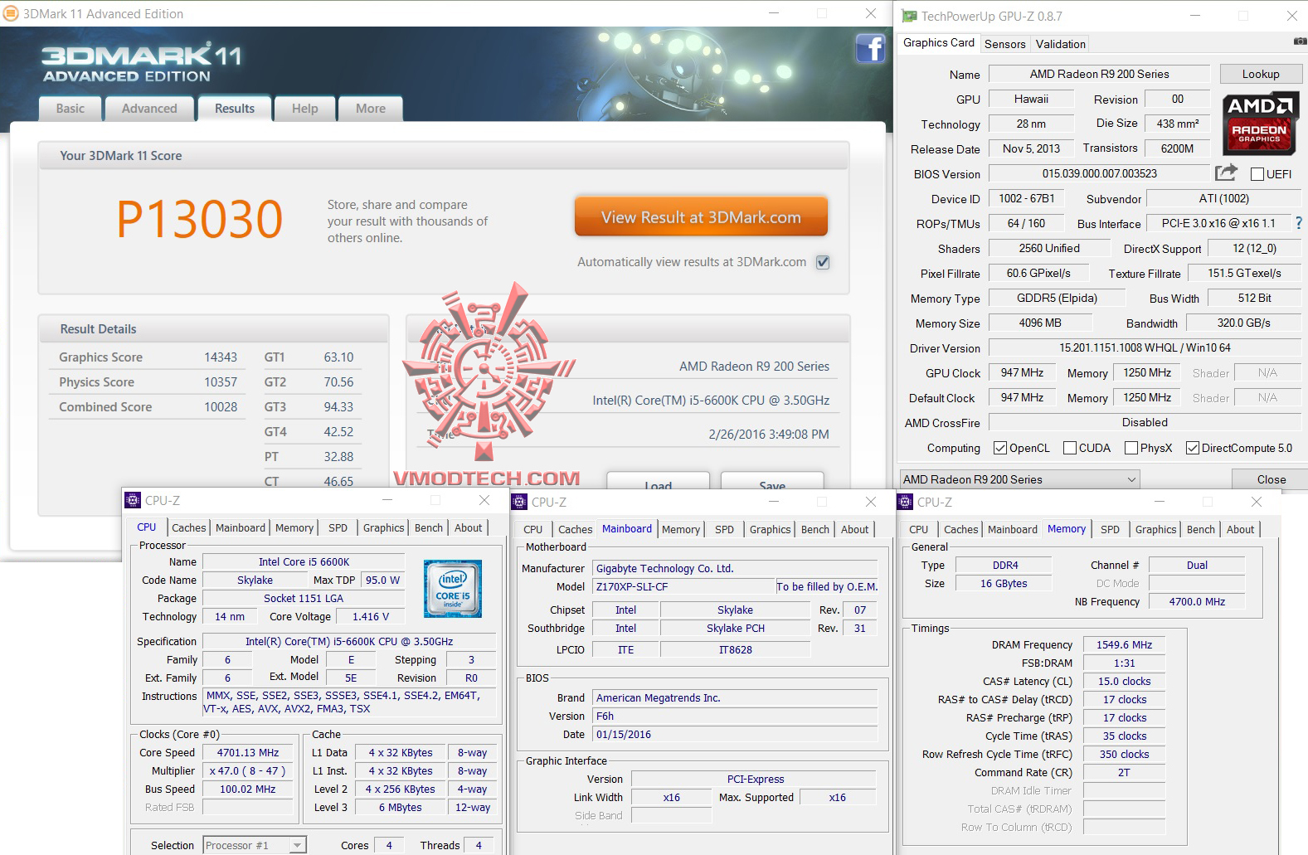Click the Load button in 3DMark
This screenshot has width=1308, height=855.
pyautogui.click(x=658, y=482)
